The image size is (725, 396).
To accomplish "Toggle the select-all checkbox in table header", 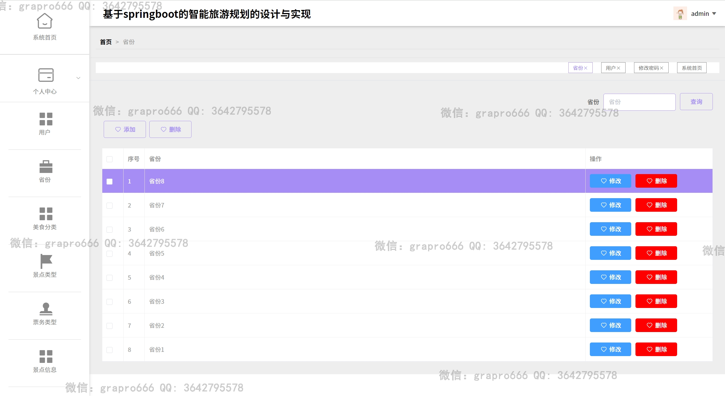I will (110, 159).
